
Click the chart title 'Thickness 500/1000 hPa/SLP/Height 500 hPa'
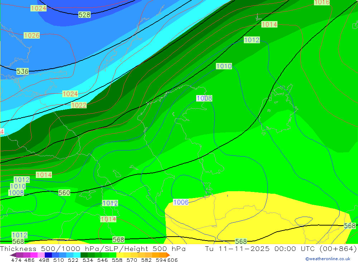pyautogui.click(x=93, y=248)
